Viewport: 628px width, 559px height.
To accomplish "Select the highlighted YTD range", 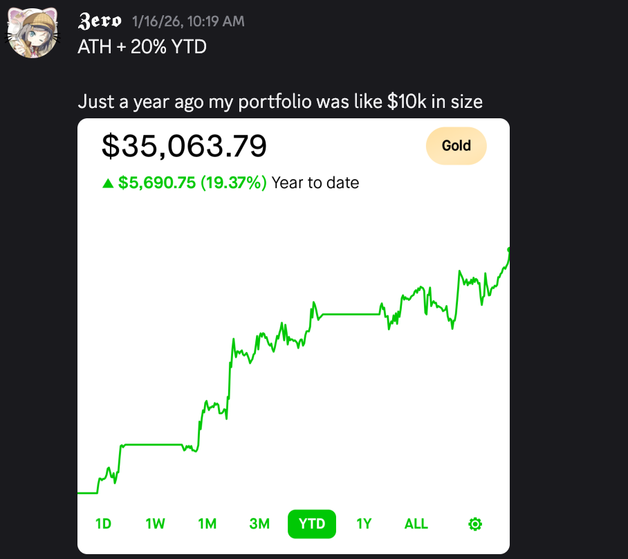I will pos(312,524).
